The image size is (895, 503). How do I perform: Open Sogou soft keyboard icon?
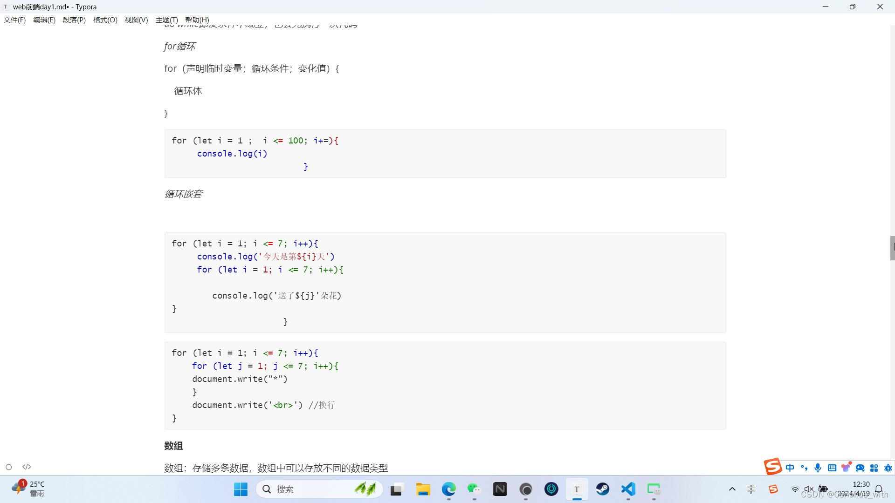[x=832, y=468]
